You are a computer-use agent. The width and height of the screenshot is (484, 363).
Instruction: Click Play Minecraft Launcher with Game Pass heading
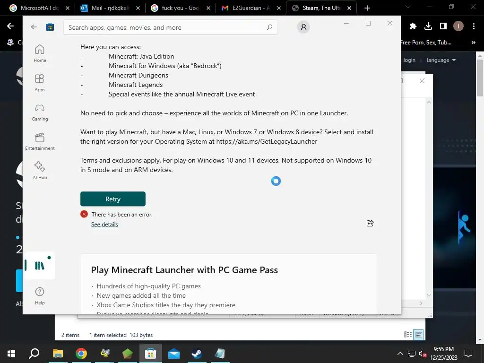[x=184, y=270]
